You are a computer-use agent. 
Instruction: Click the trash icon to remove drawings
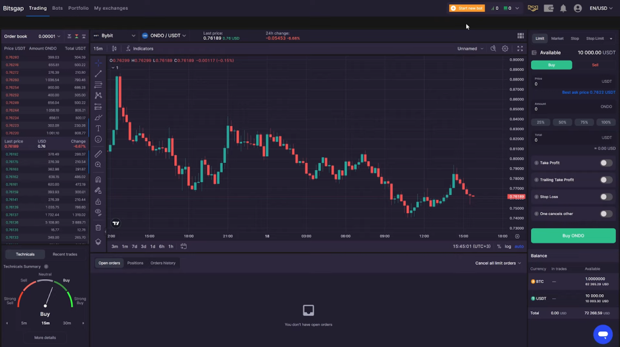[x=98, y=228]
